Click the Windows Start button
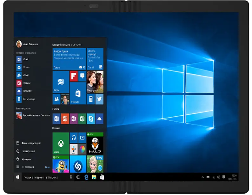 pos(18,177)
